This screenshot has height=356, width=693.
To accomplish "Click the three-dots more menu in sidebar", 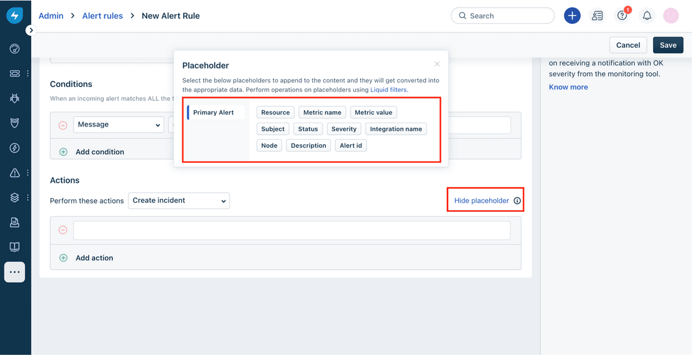I will 14,272.
